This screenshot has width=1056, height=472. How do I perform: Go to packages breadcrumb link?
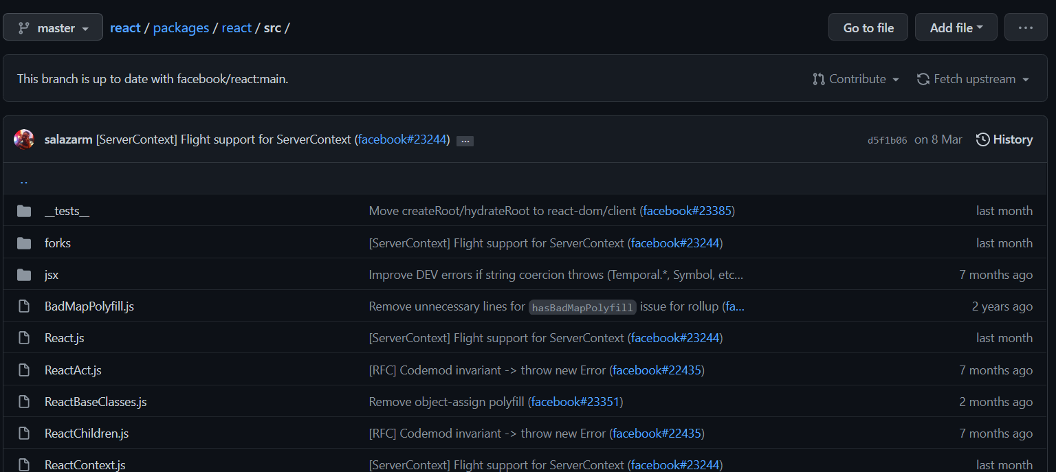coord(181,27)
